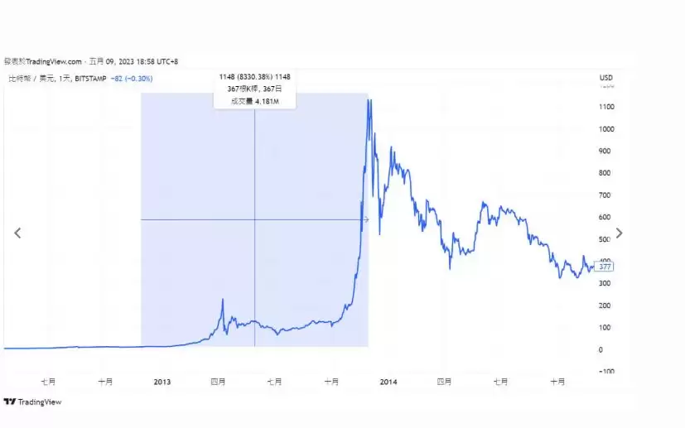Click the 2013 label on time axis

162,382
